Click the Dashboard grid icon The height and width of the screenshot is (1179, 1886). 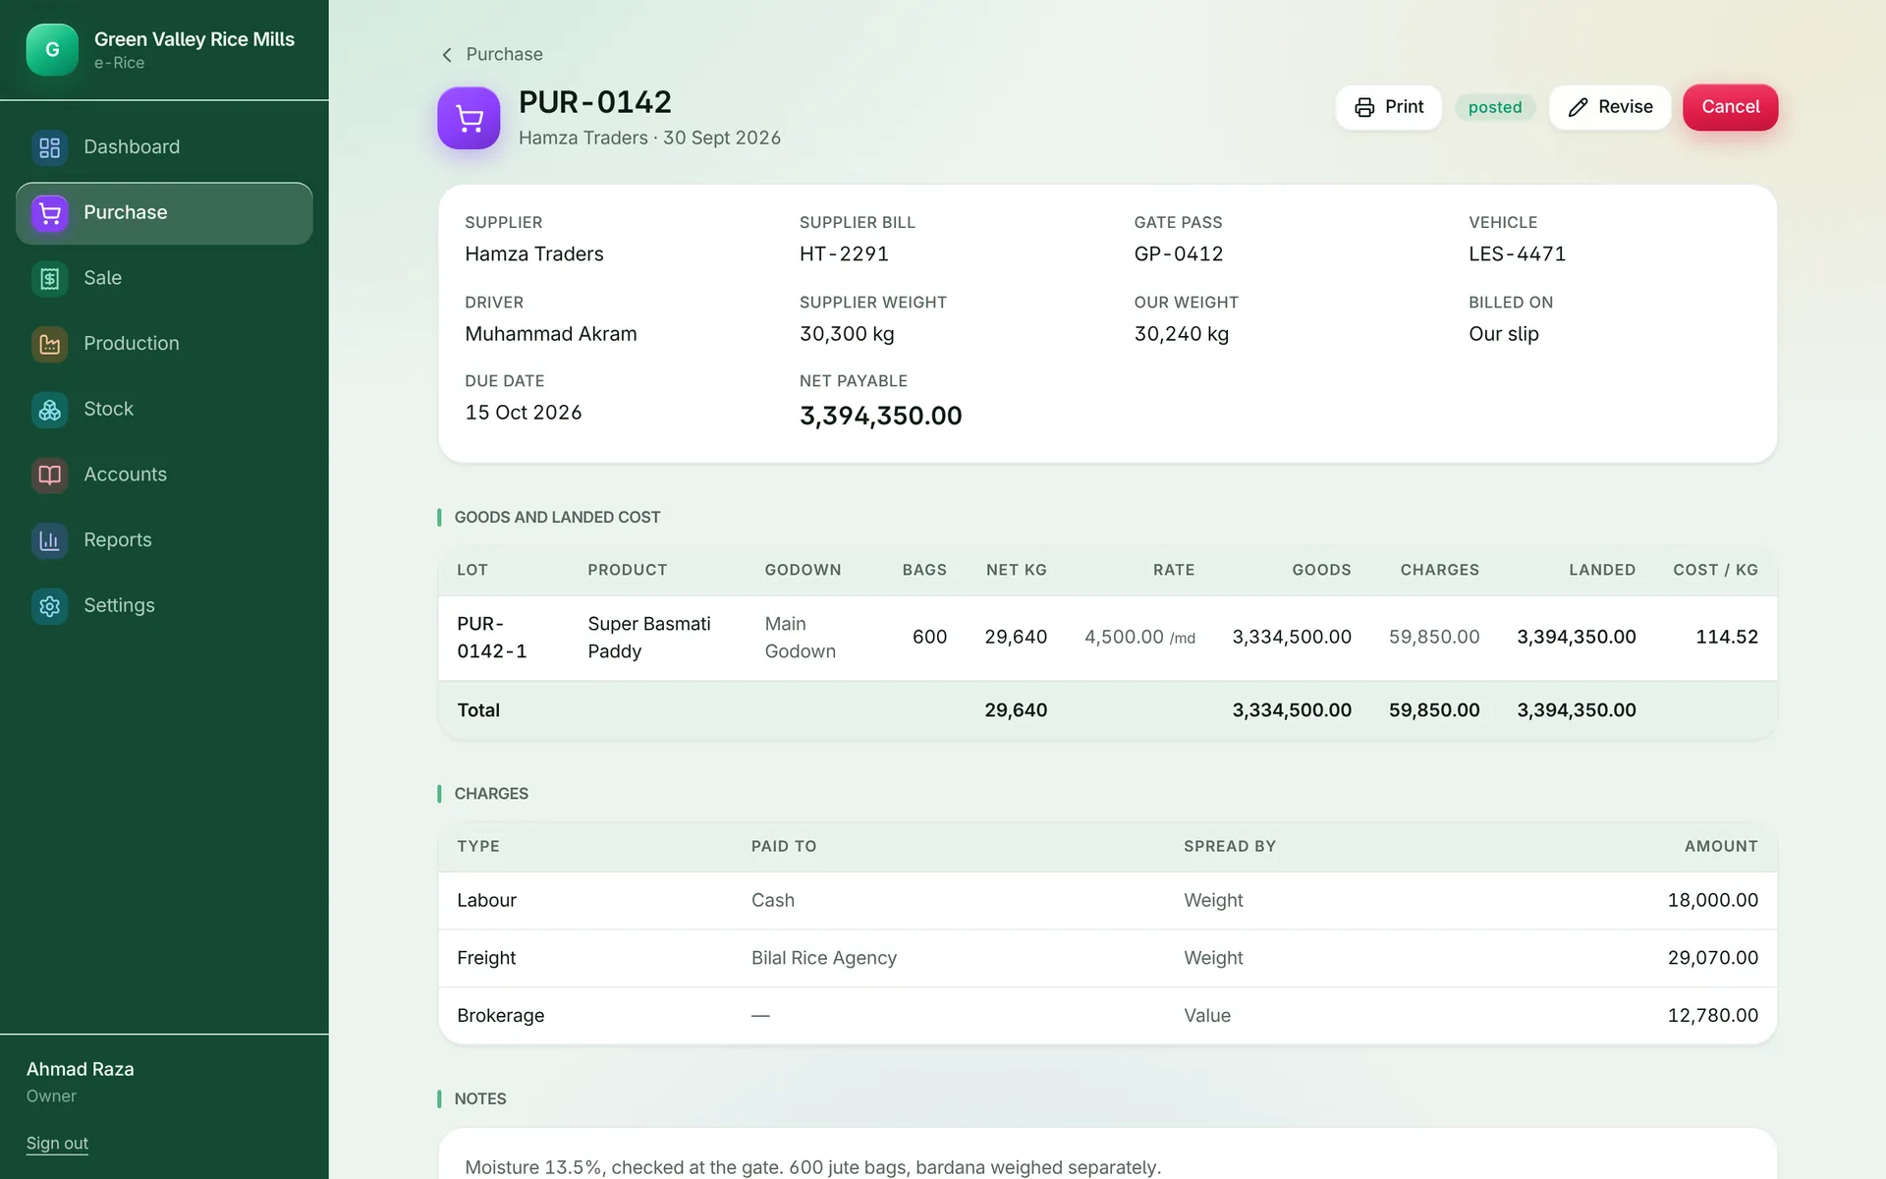(50, 147)
